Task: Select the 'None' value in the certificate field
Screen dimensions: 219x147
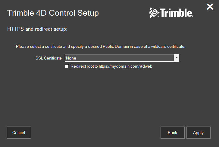Action: pyautogui.click(x=71, y=58)
